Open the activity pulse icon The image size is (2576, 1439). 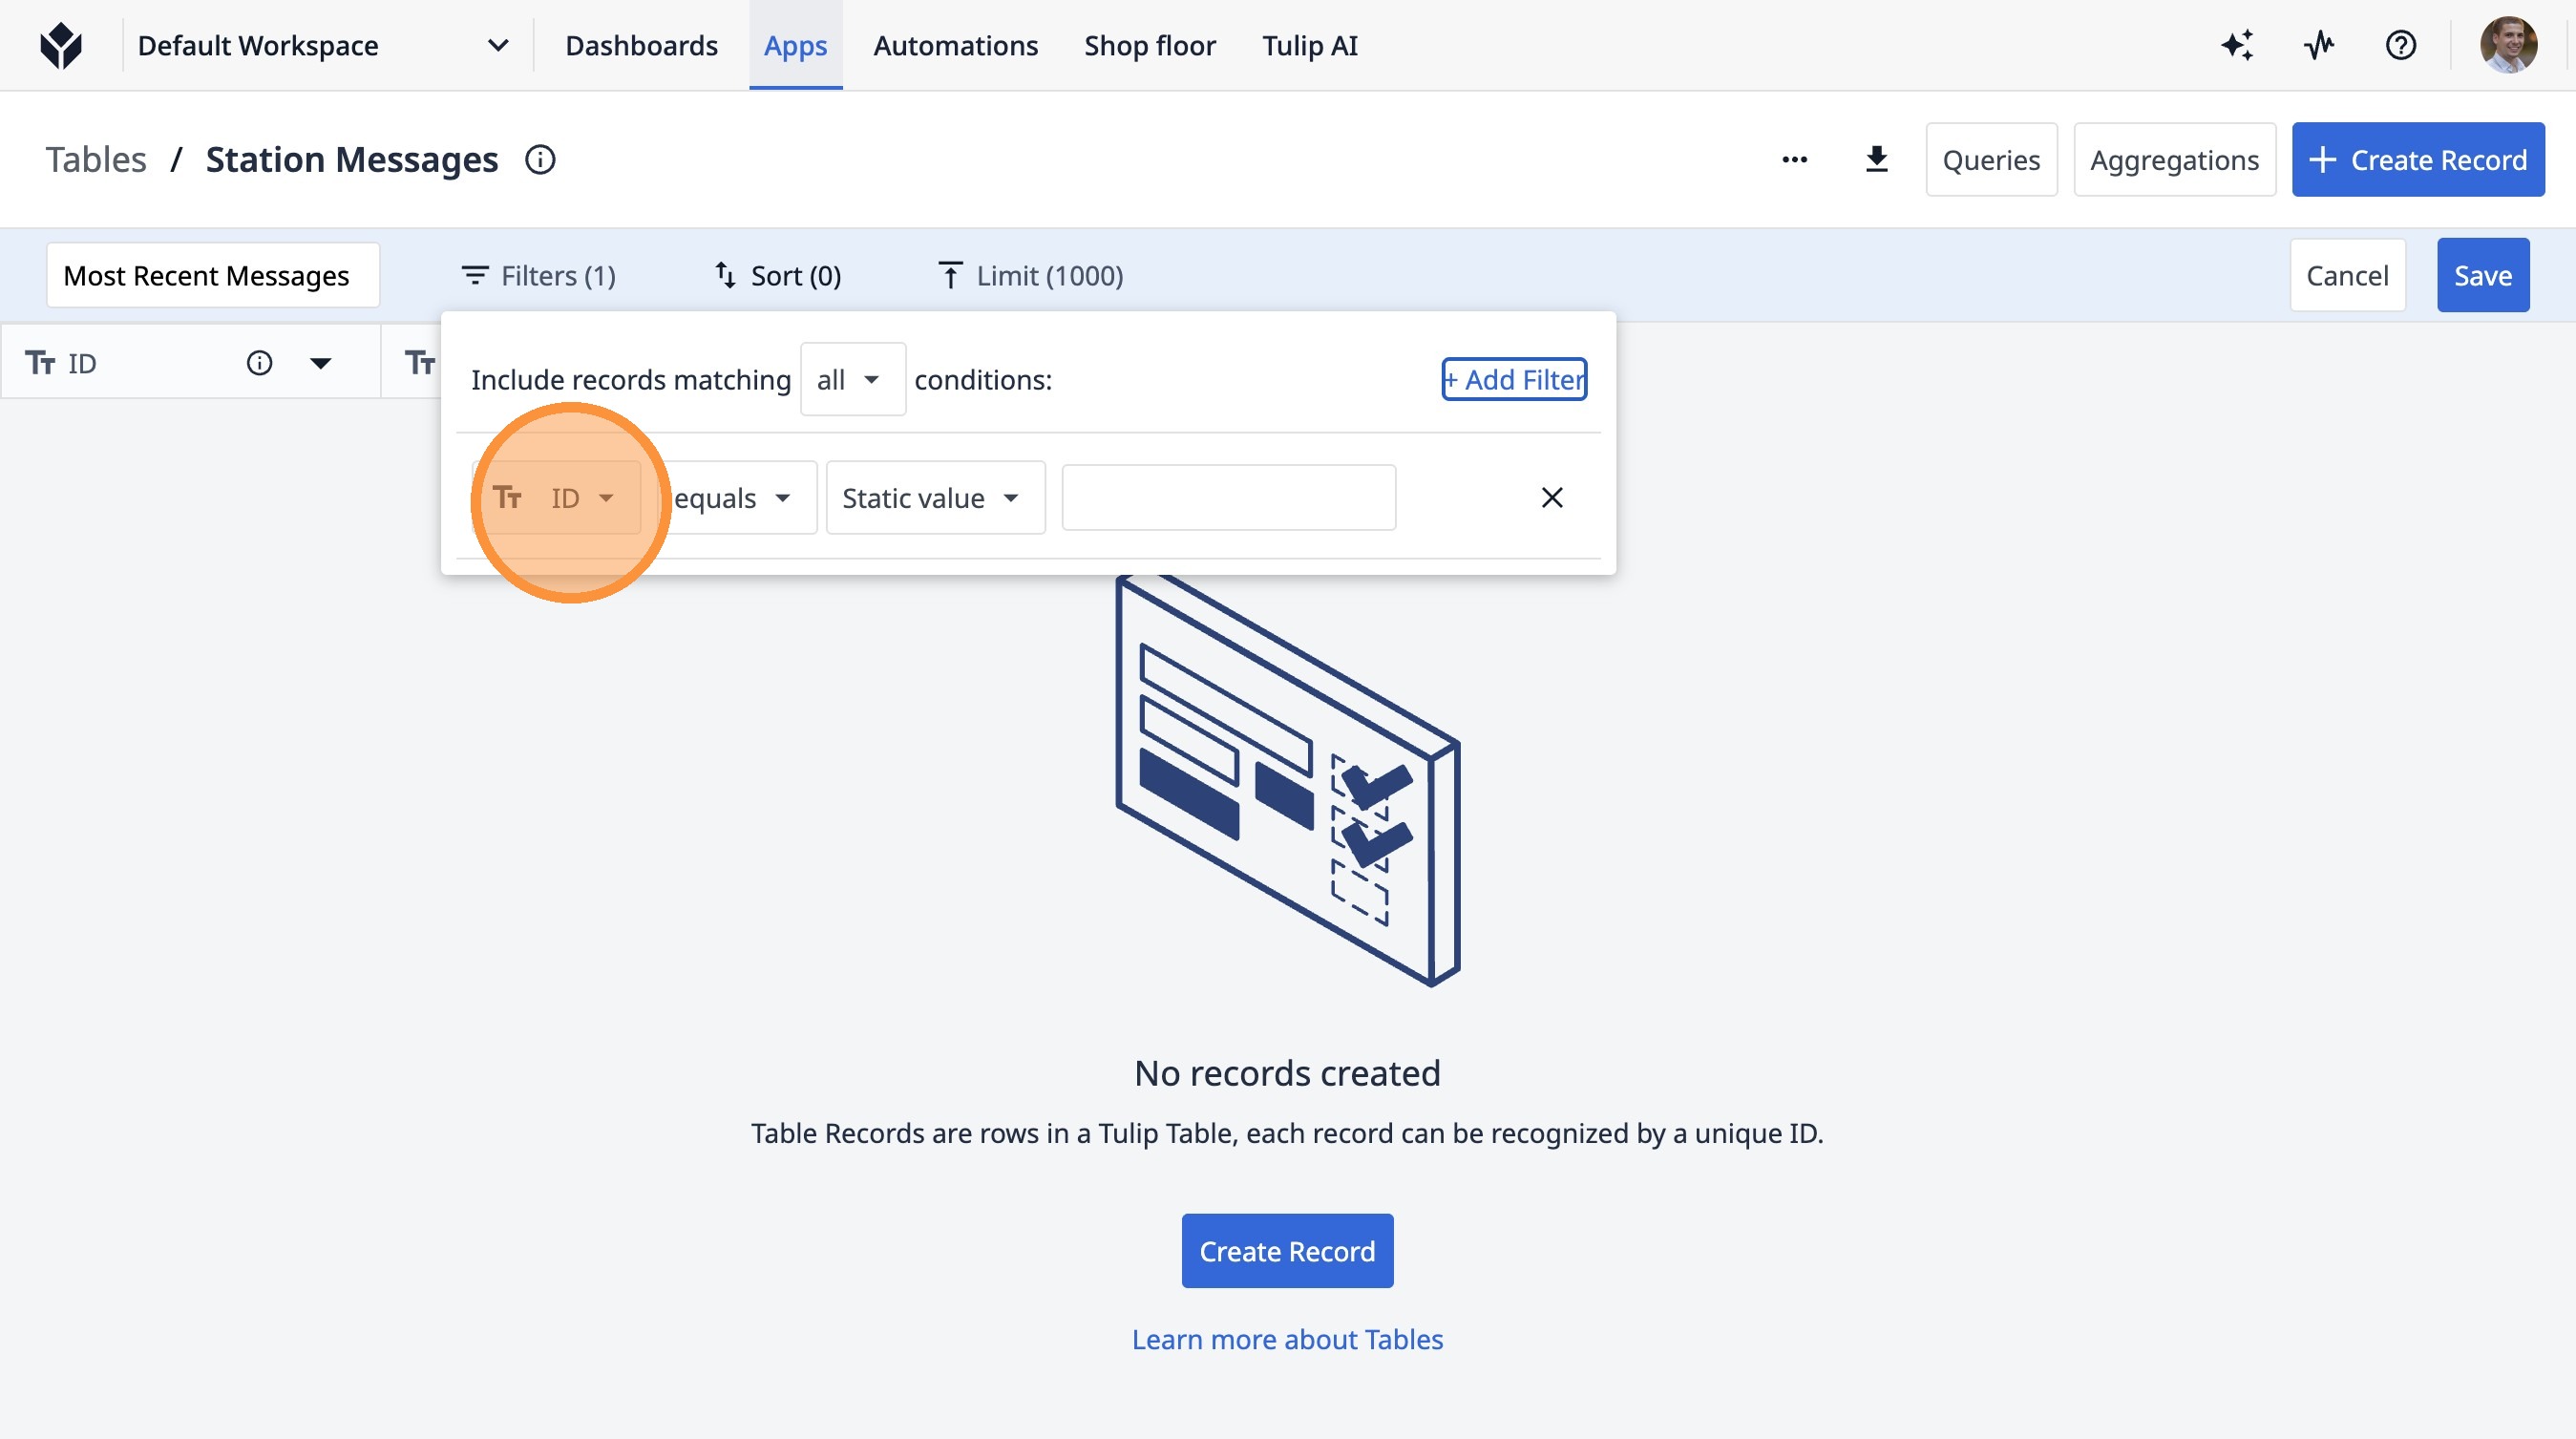point(2318,46)
